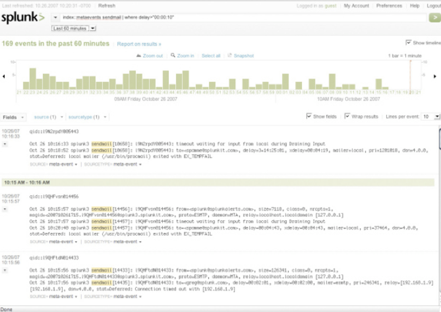This screenshot has height=312, width=441.
Task: Click the 09AM Friday October 26 2007 label
Action: (146, 99)
